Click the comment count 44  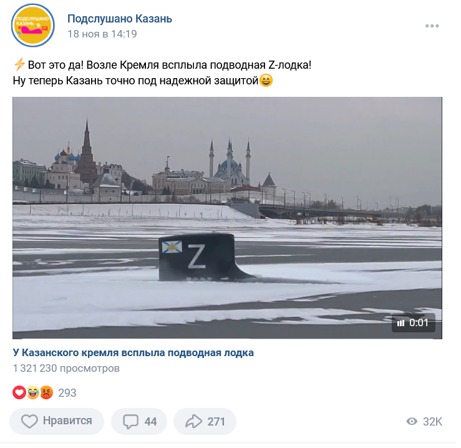[x=150, y=422]
